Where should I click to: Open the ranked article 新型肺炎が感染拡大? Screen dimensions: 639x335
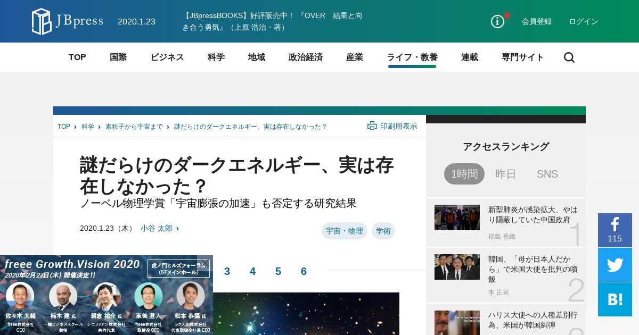[x=532, y=214]
